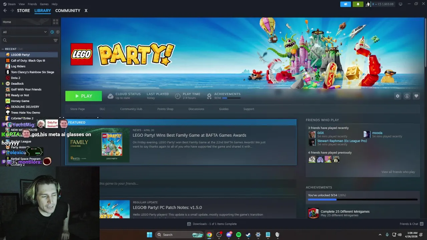Open the DLC link
The height and width of the screenshot is (240, 427).
(x=102, y=109)
